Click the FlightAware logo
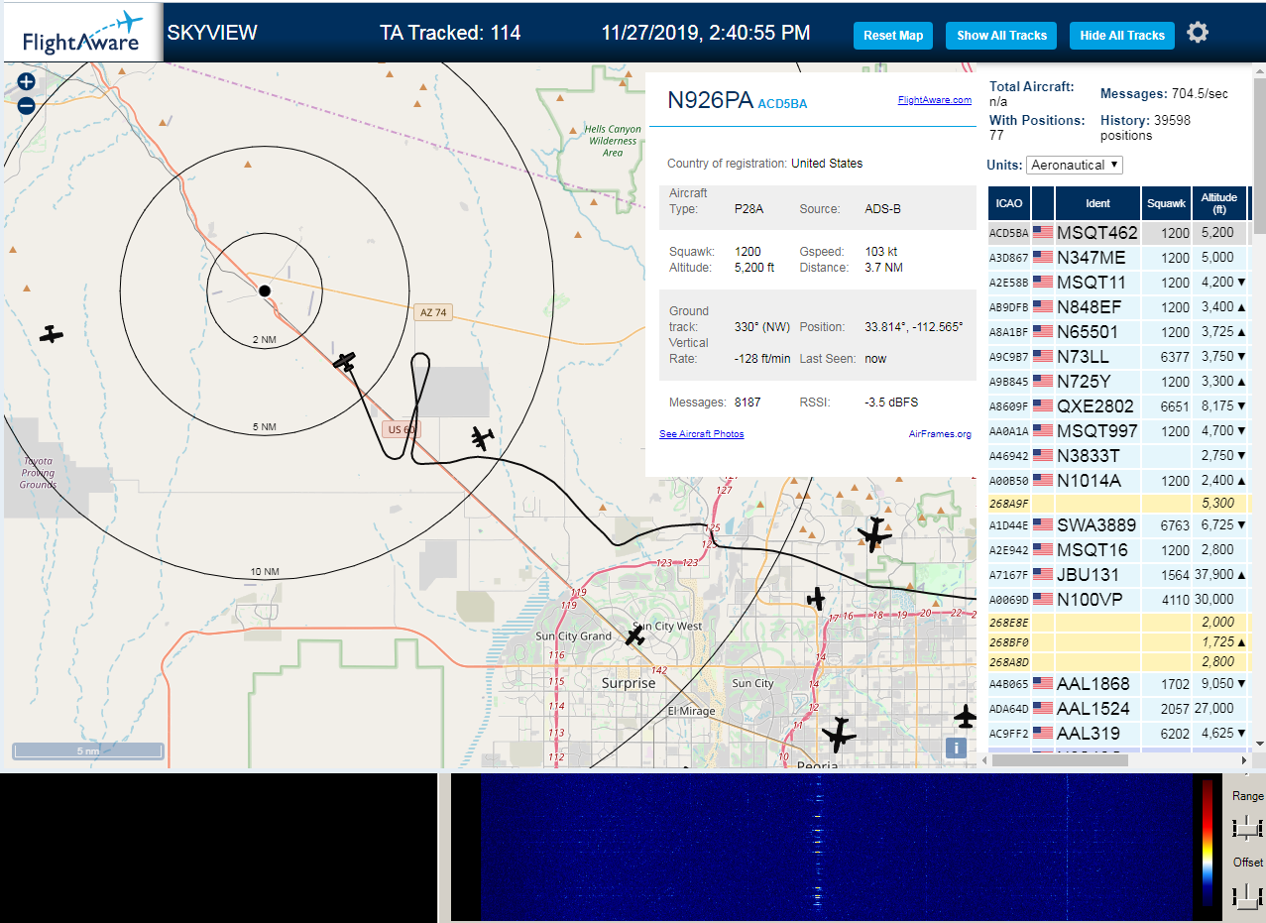The height and width of the screenshot is (923, 1266). pyautogui.click(x=81, y=33)
